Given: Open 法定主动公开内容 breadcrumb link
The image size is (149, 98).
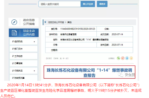Looking at the screenshot, I should (x=56, y=22).
